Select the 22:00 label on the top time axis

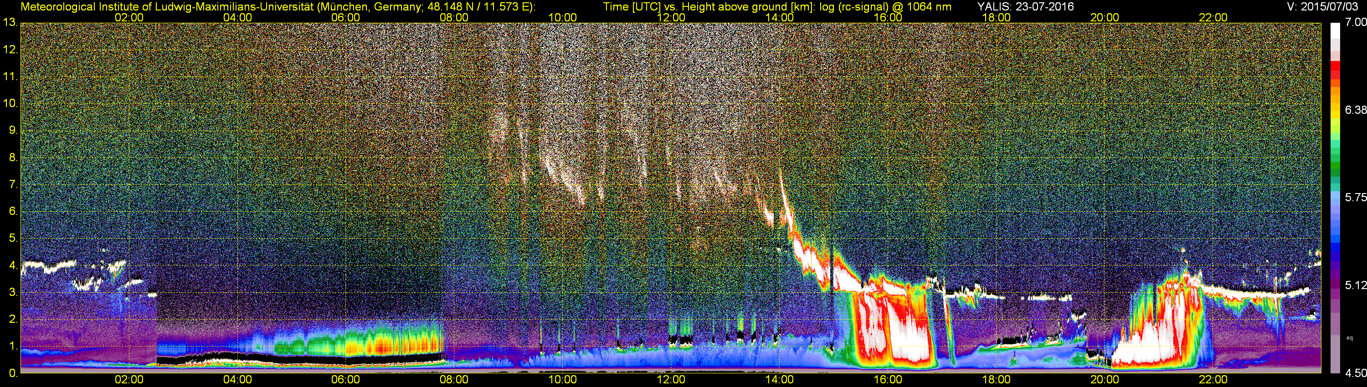1213,17
